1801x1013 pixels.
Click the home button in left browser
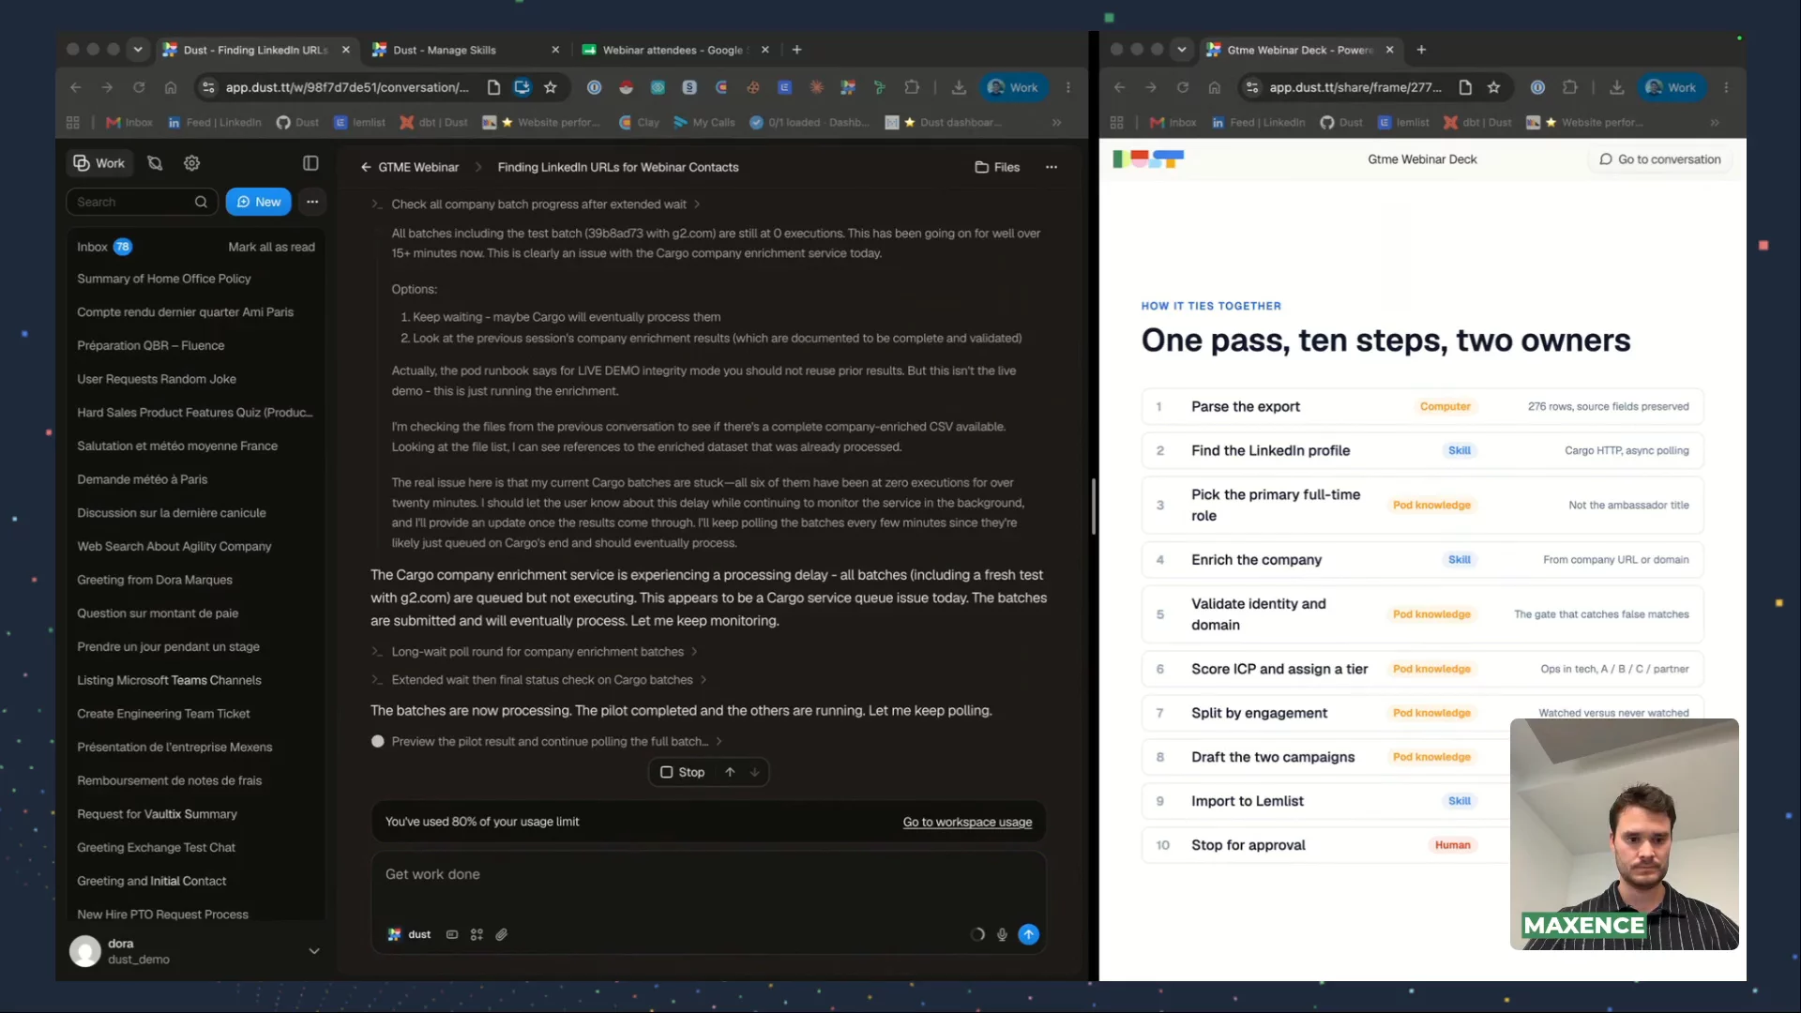171,87
